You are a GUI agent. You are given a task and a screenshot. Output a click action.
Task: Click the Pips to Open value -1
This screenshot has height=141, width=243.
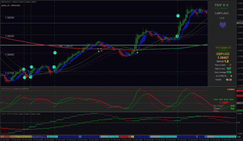230,65
